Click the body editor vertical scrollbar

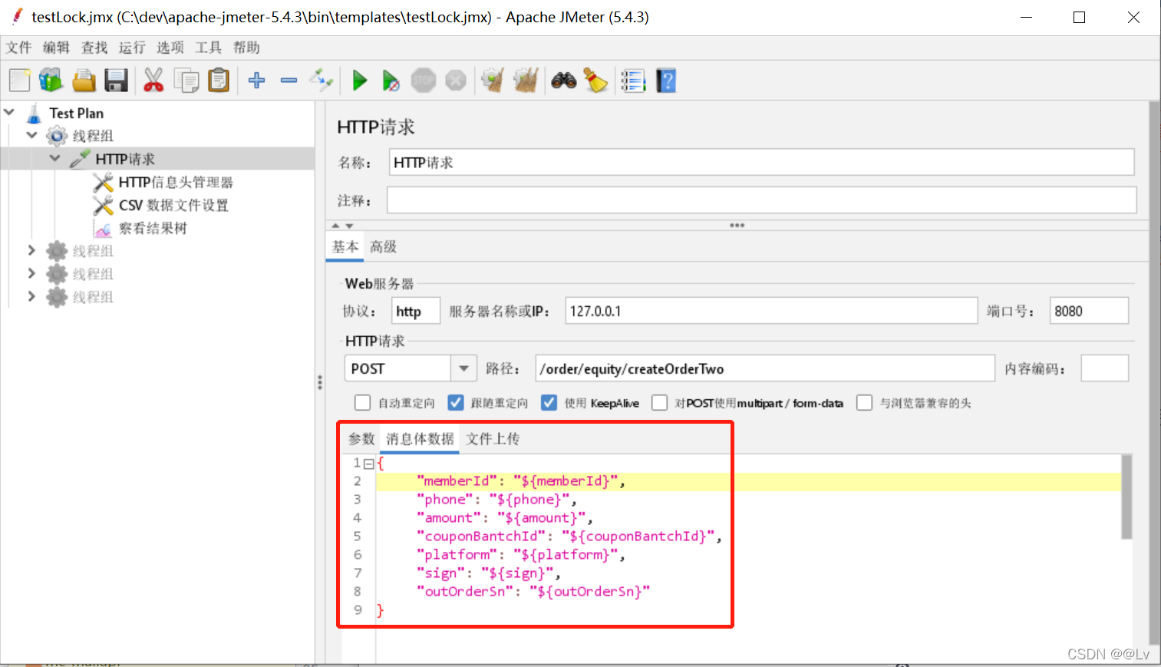pyautogui.click(x=1126, y=497)
